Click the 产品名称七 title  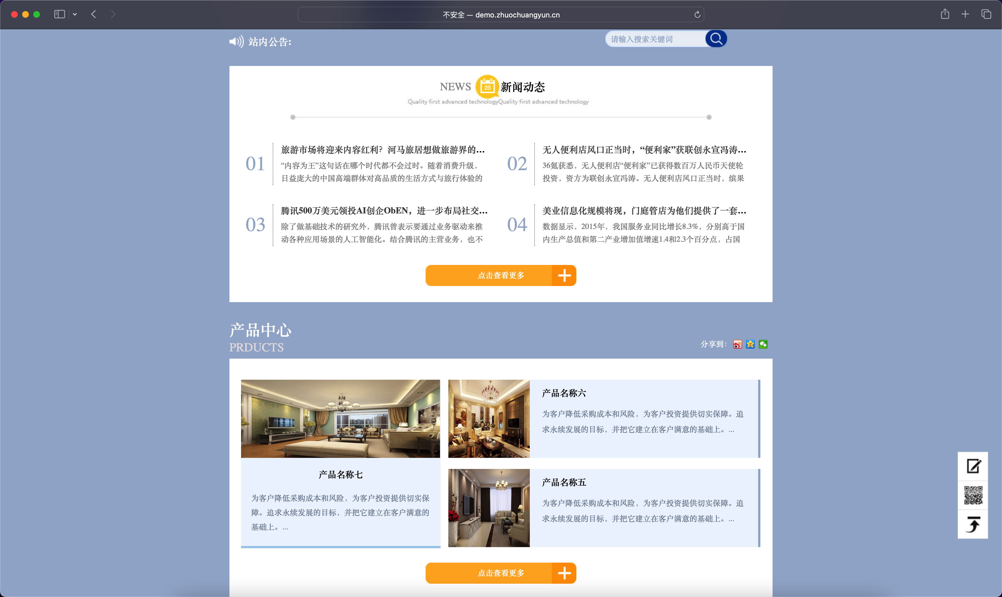coord(340,475)
